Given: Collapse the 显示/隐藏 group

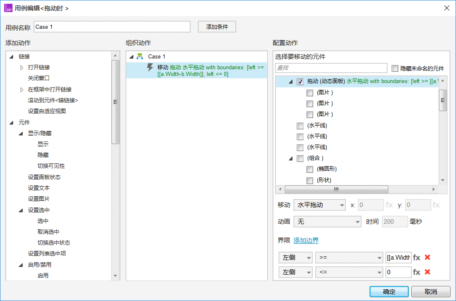Looking at the screenshot, I should [x=20, y=134].
